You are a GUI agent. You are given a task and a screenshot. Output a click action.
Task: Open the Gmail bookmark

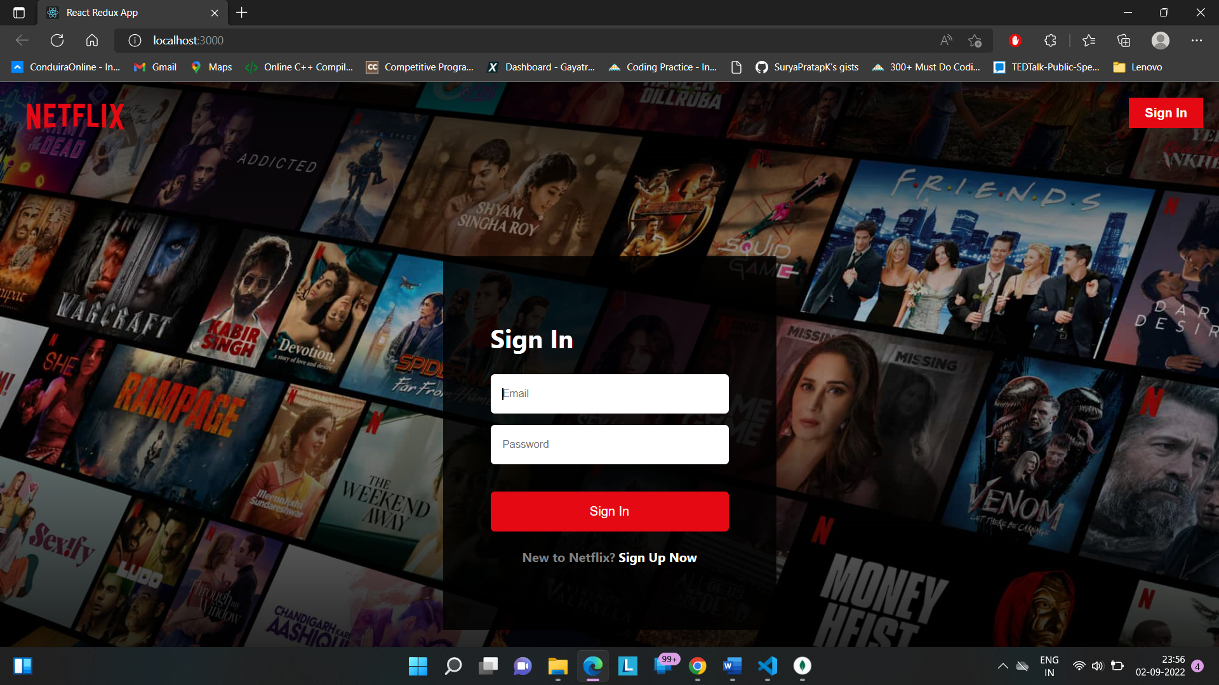click(154, 67)
